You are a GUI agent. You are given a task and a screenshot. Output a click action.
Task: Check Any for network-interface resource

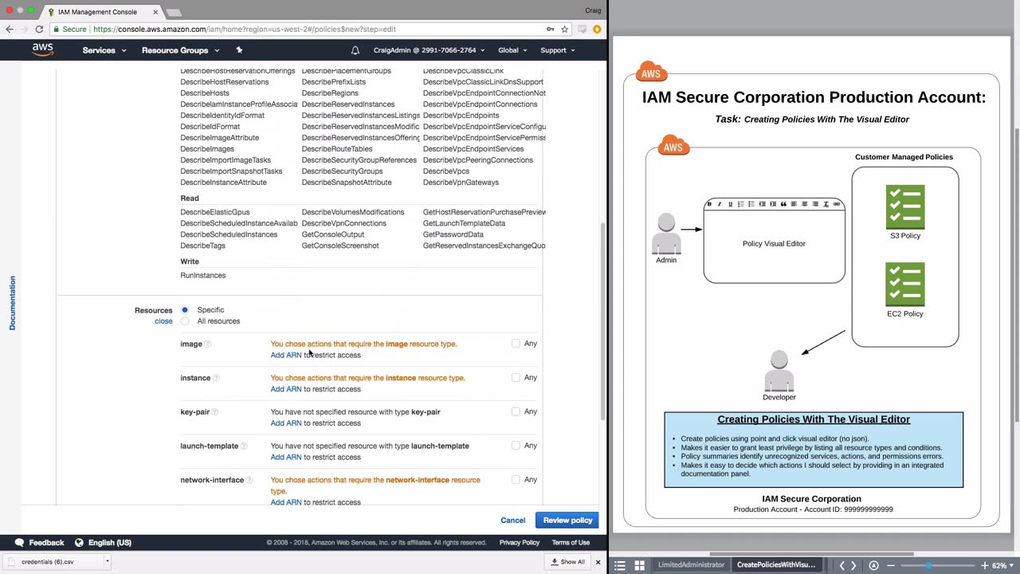[516, 479]
